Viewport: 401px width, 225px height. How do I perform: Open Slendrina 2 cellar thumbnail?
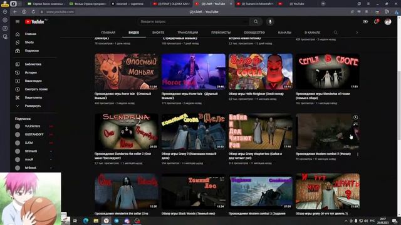point(127,131)
